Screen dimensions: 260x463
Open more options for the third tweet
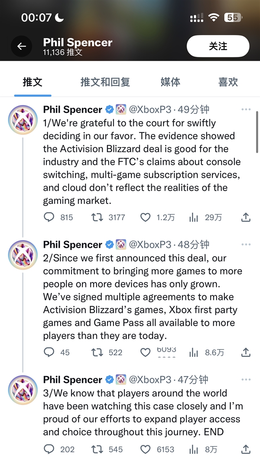tap(246, 380)
